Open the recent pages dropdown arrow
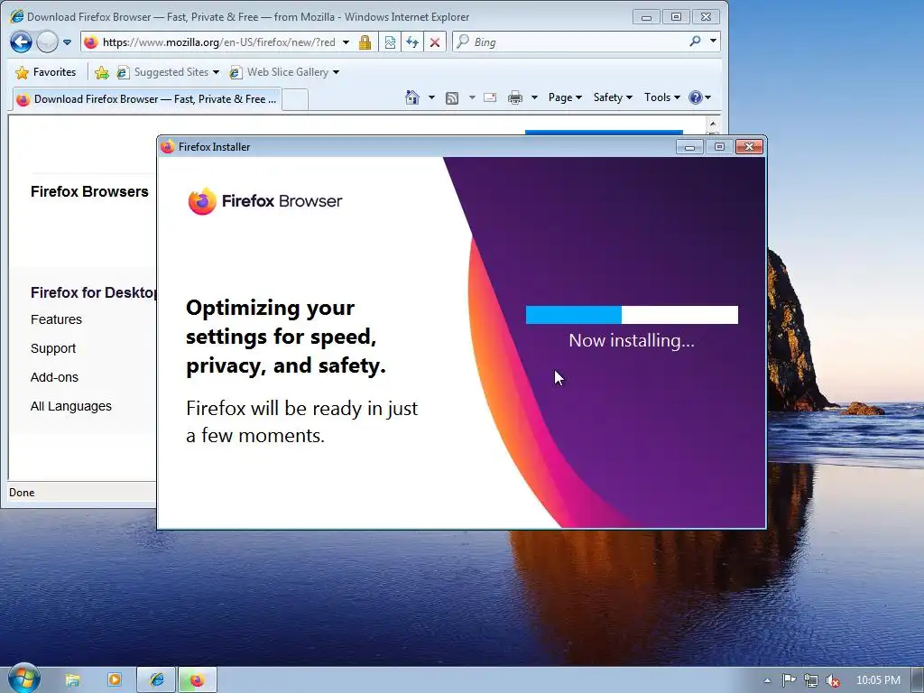The image size is (924, 693). pyautogui.click(x=67, y=42)
